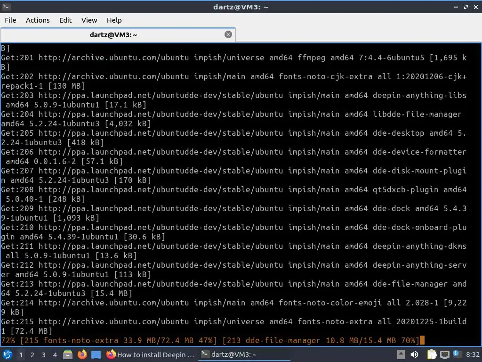Click the terminal icon in the title bar

coord(6,7)
